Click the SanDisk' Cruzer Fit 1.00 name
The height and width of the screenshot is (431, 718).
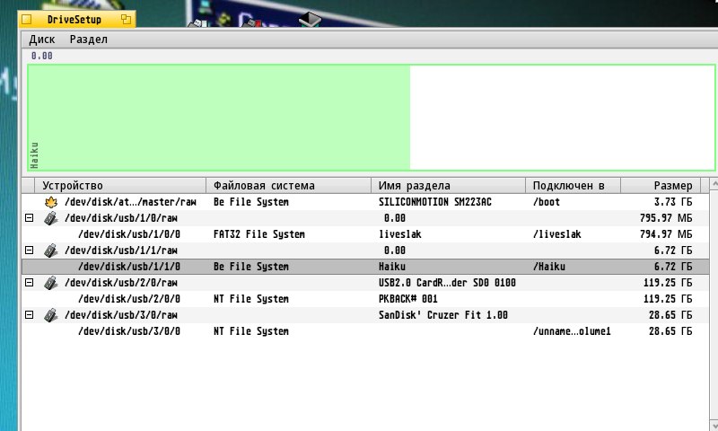tap(442, 315)
